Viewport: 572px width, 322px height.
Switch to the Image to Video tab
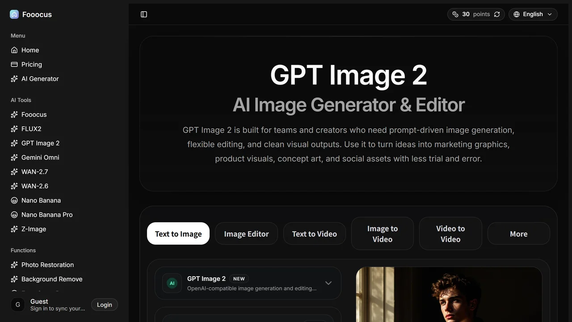pos(383,233)
